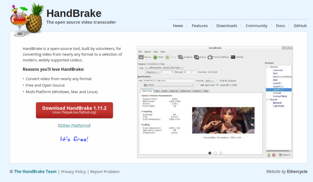This screenshot has height=182, width=313.
Task: Click the greyed-out Pause icon
Action: (x=167, y=57)
